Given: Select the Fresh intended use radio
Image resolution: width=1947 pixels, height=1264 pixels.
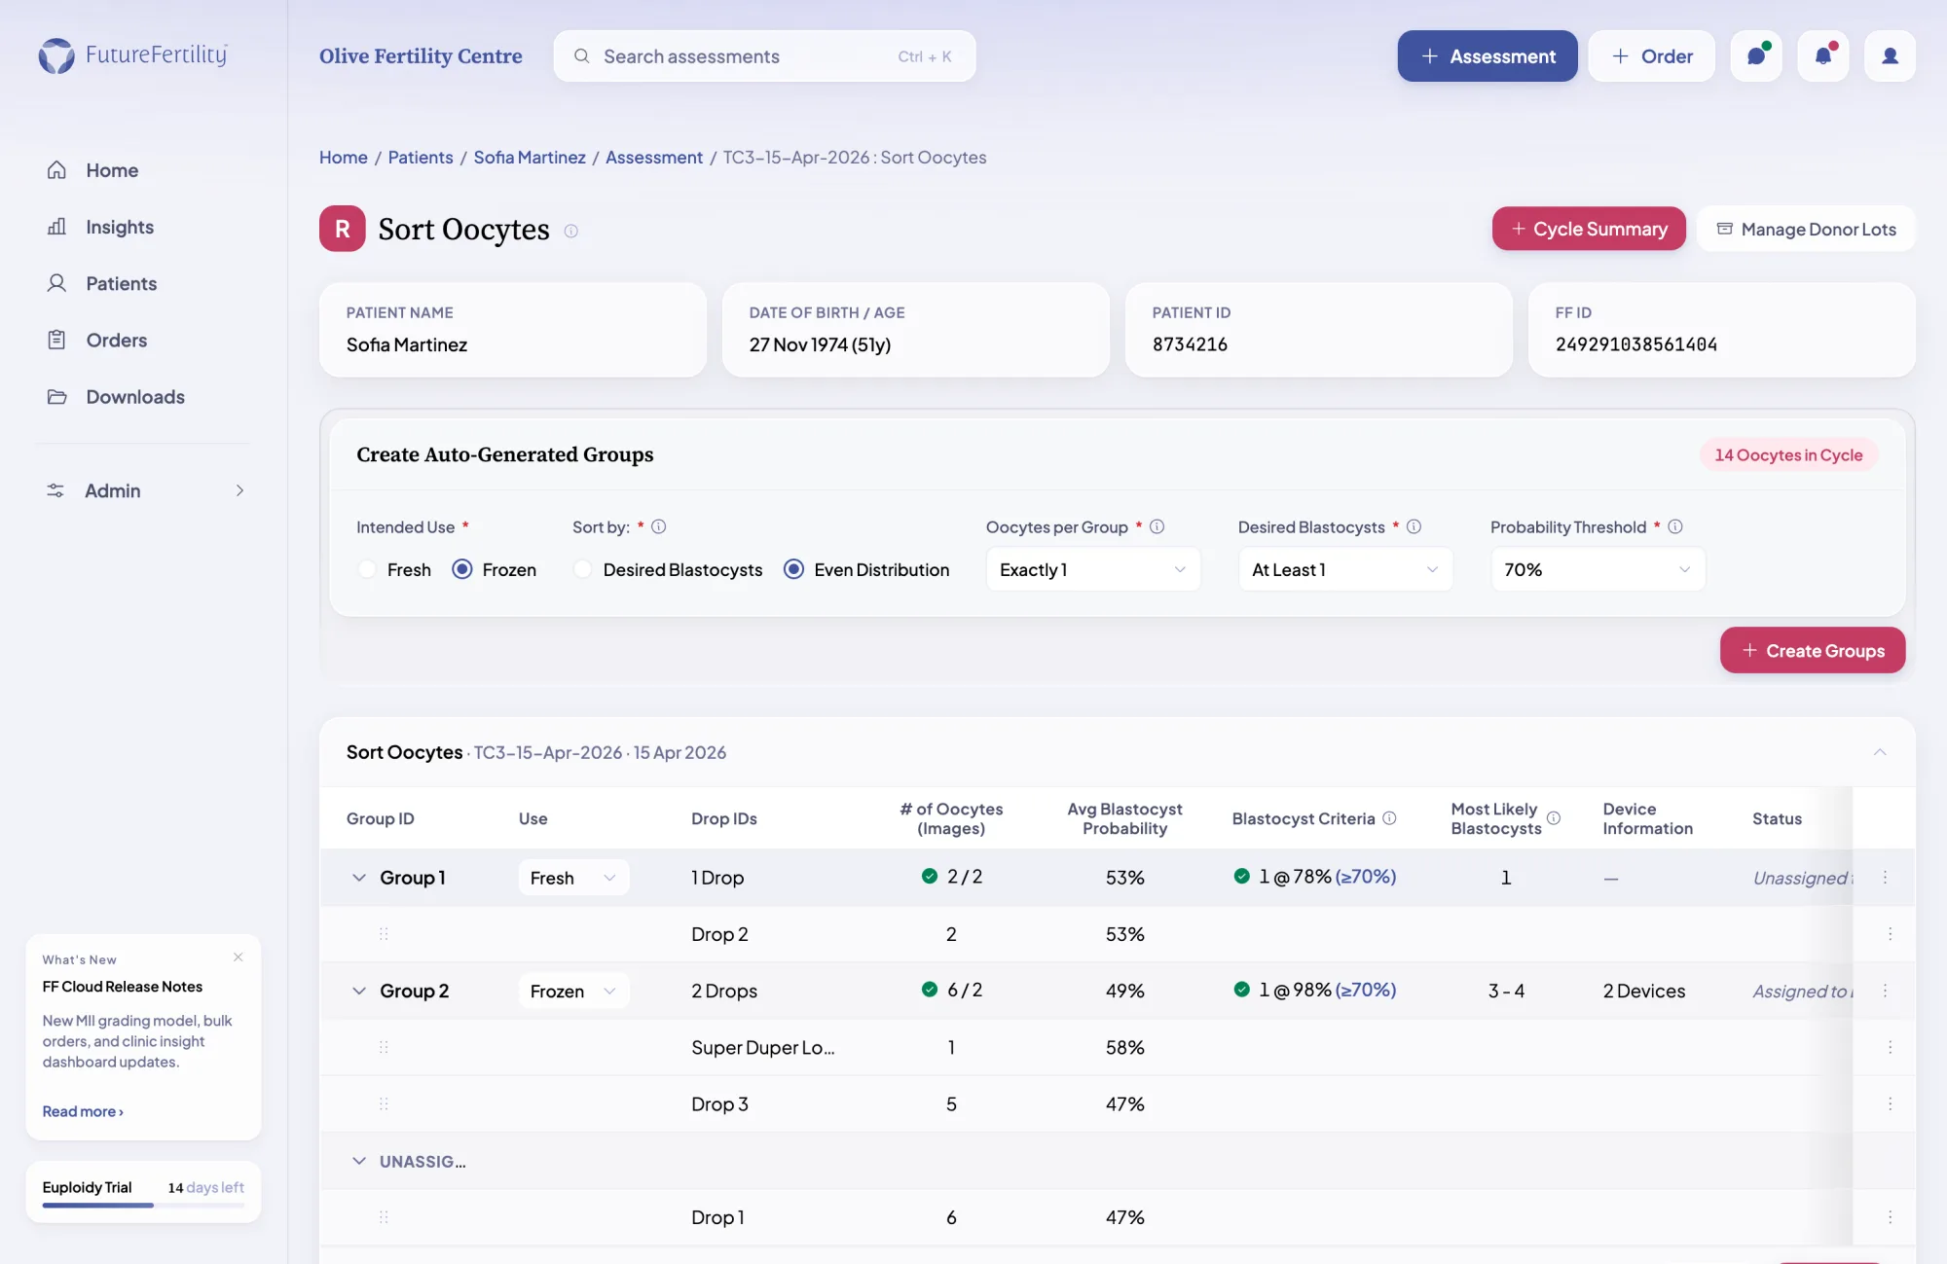Looking at the screenshot, I should pos(367,569).
